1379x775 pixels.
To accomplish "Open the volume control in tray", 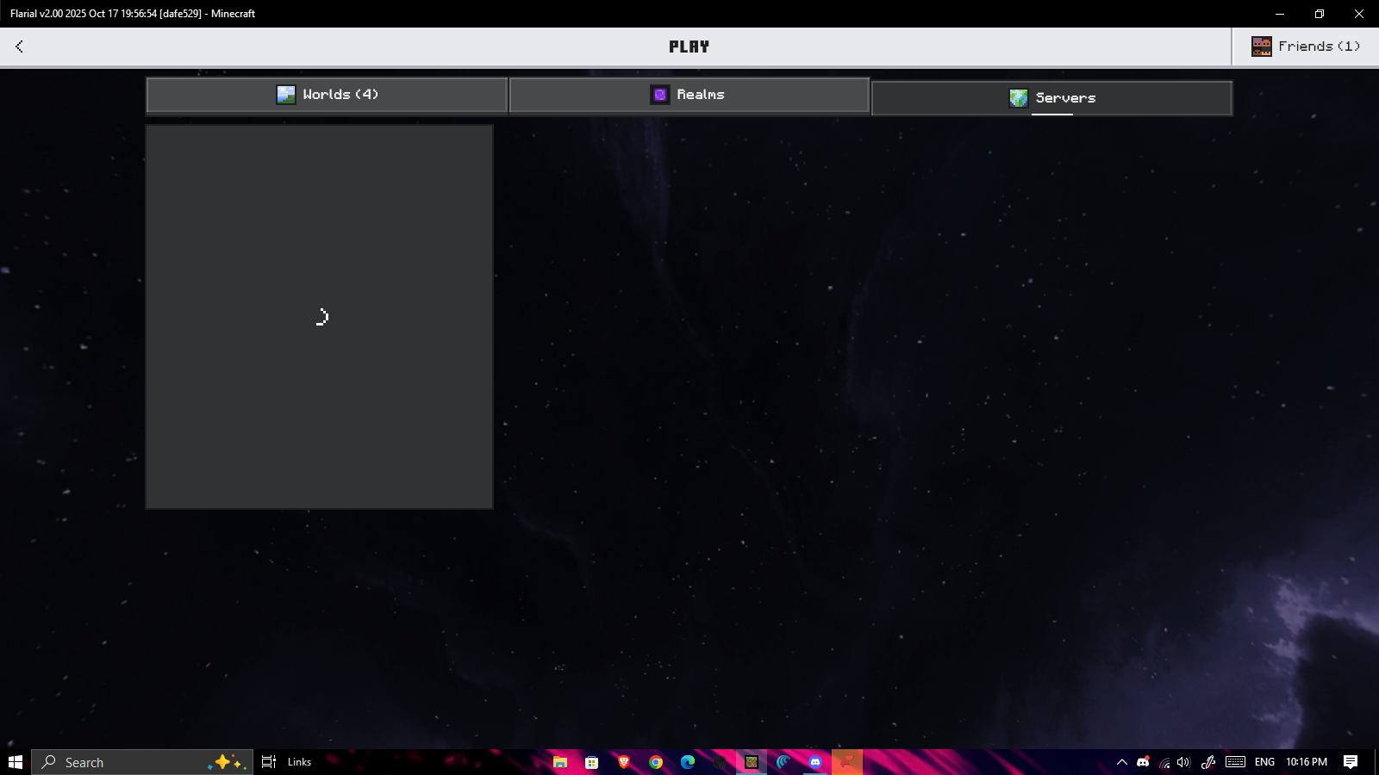I will 1184,762.
